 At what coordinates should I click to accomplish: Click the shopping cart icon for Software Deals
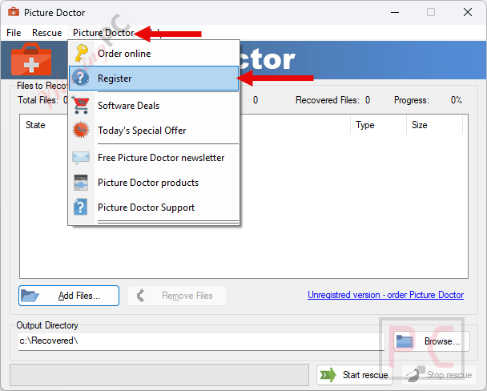[81, 105]
